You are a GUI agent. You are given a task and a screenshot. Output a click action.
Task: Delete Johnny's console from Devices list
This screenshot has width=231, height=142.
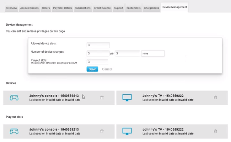102,97
